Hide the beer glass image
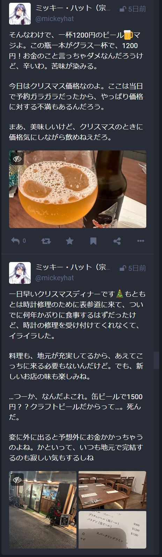 [x=17, y=159]
